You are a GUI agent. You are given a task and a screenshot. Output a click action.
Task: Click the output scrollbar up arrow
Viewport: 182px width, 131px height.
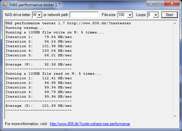tap(175, 23)
